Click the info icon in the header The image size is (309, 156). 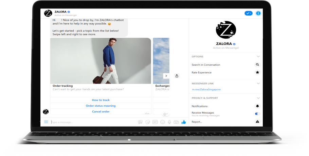click(258, 13)
